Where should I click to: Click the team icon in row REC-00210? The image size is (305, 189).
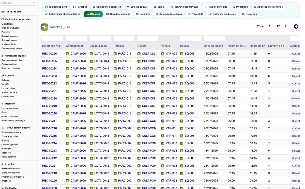(x=182, y=173)
